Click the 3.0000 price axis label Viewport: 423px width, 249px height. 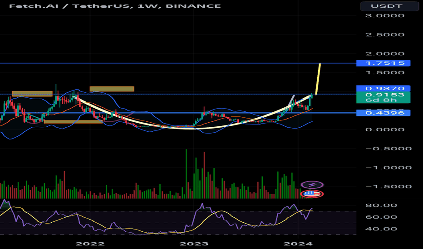(385, 15)
